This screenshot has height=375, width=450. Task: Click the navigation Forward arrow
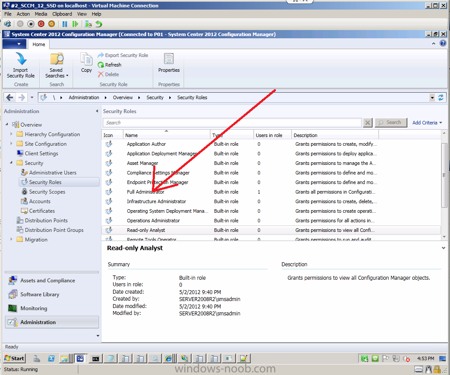click(x=21, y=97)
